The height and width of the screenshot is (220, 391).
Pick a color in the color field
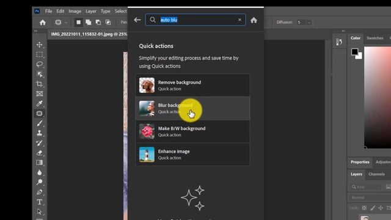378,97
